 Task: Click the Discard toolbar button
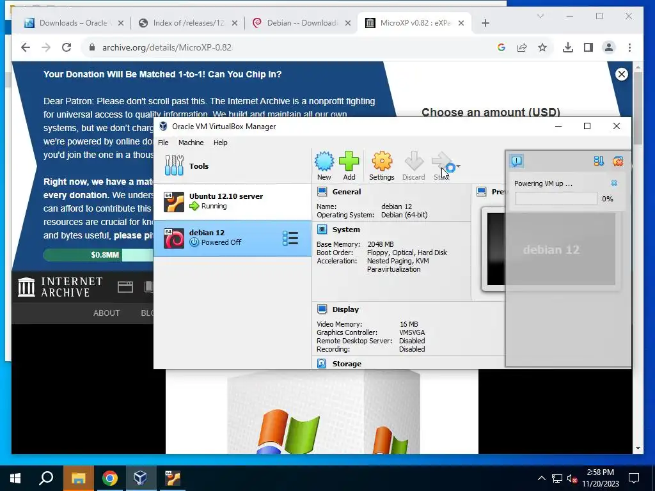[414, 166]
